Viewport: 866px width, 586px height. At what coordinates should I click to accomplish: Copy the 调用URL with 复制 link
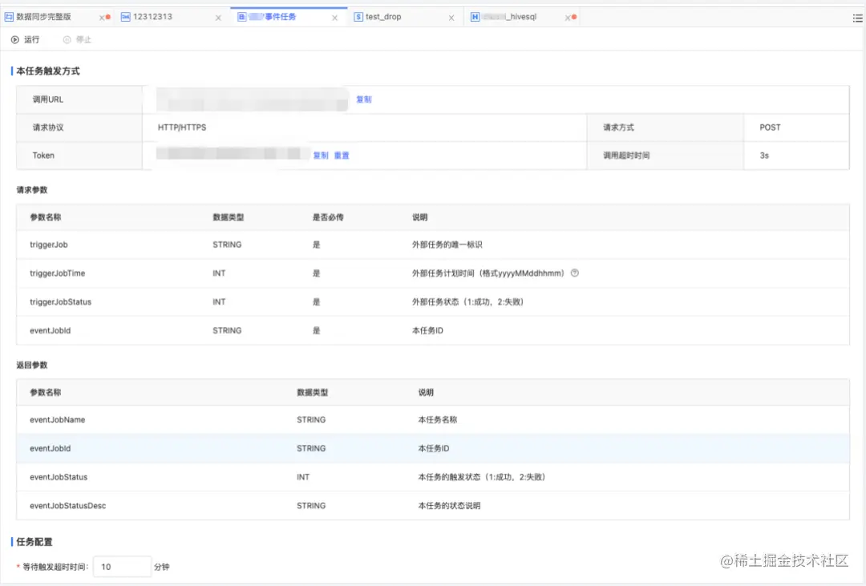click(x=363, y=99)
